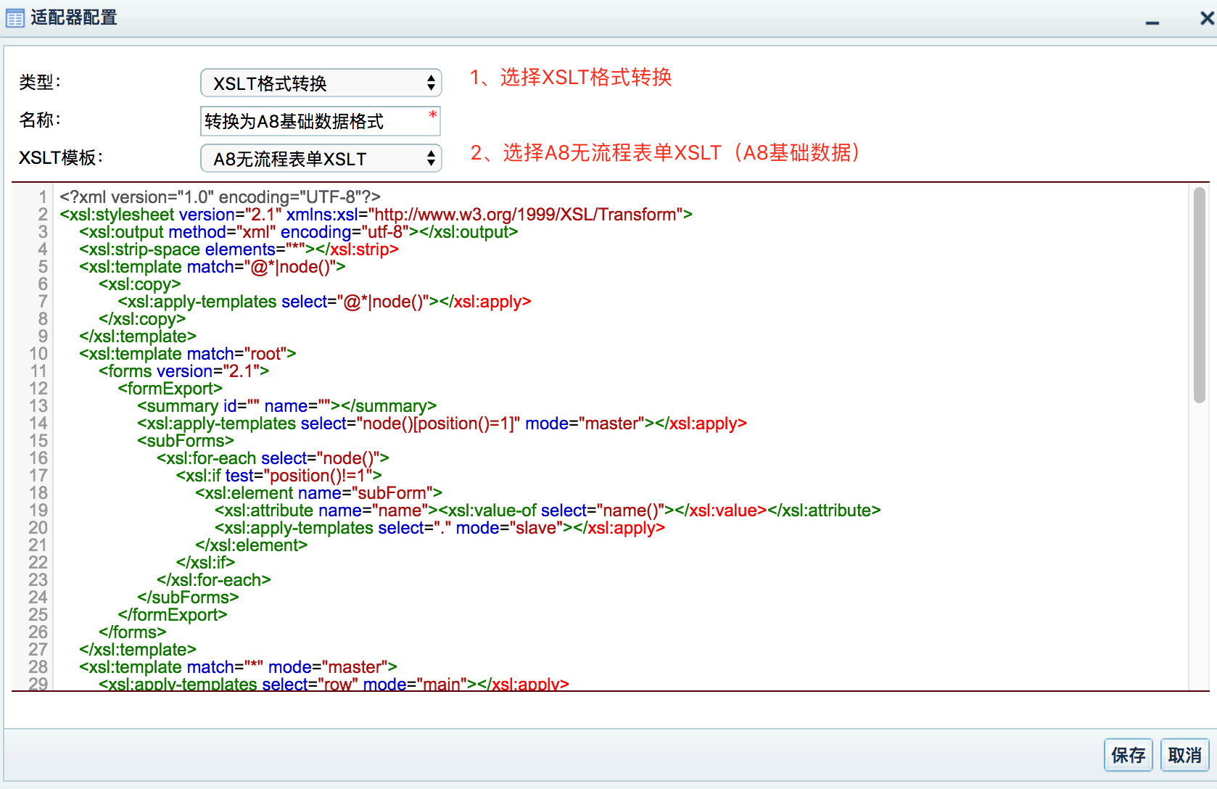Close the adapter configuration dialog
This screenshot has width=1217, height=789.
(x=1206, y=18)
